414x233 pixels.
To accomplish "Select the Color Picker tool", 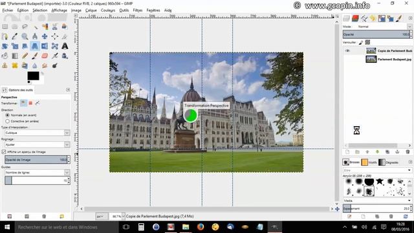I will pos(15,36).
